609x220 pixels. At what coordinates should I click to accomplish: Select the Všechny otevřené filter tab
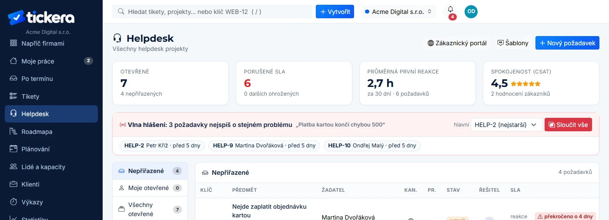(150, 209)
